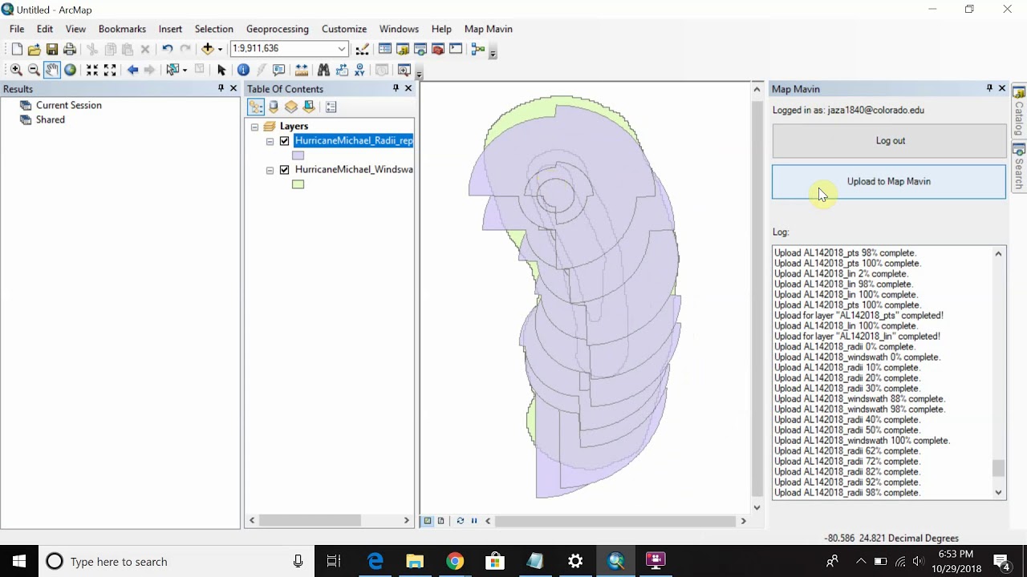This screenshot has width=1027, height=577.
Task: Open Go To XY tool
Action: [x=359, y=71]
